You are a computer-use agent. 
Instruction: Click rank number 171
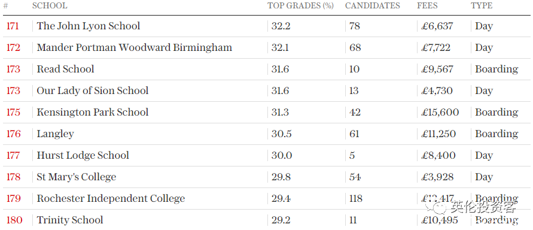(13, 26)
